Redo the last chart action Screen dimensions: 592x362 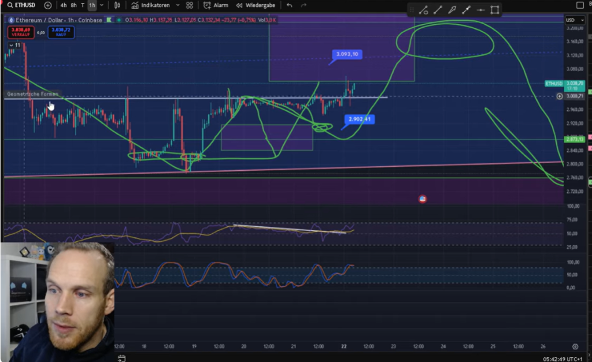pos(304,5)
